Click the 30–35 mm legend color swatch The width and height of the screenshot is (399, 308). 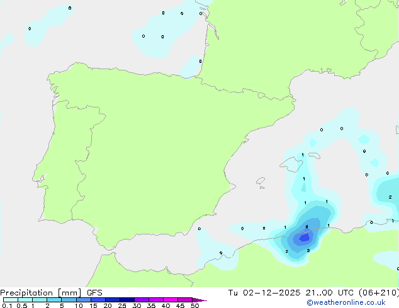click(142, 300)
